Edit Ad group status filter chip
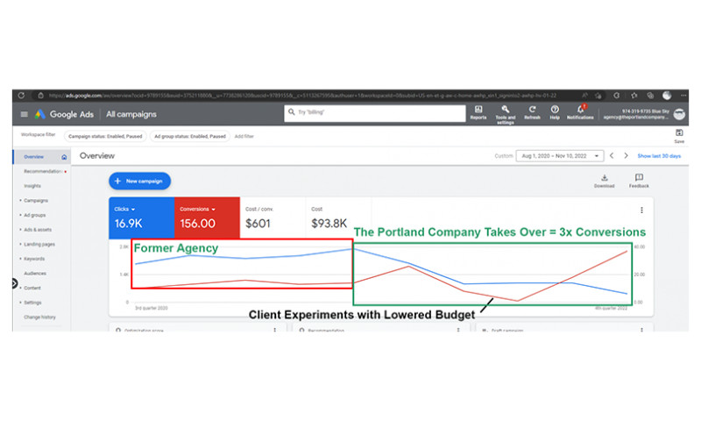701x421 pixels. coord(190,136)
